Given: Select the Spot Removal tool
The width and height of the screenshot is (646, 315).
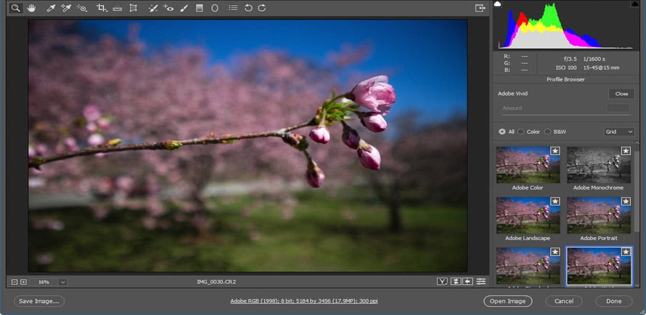Looking at the screenshot, I should point(153,8).
